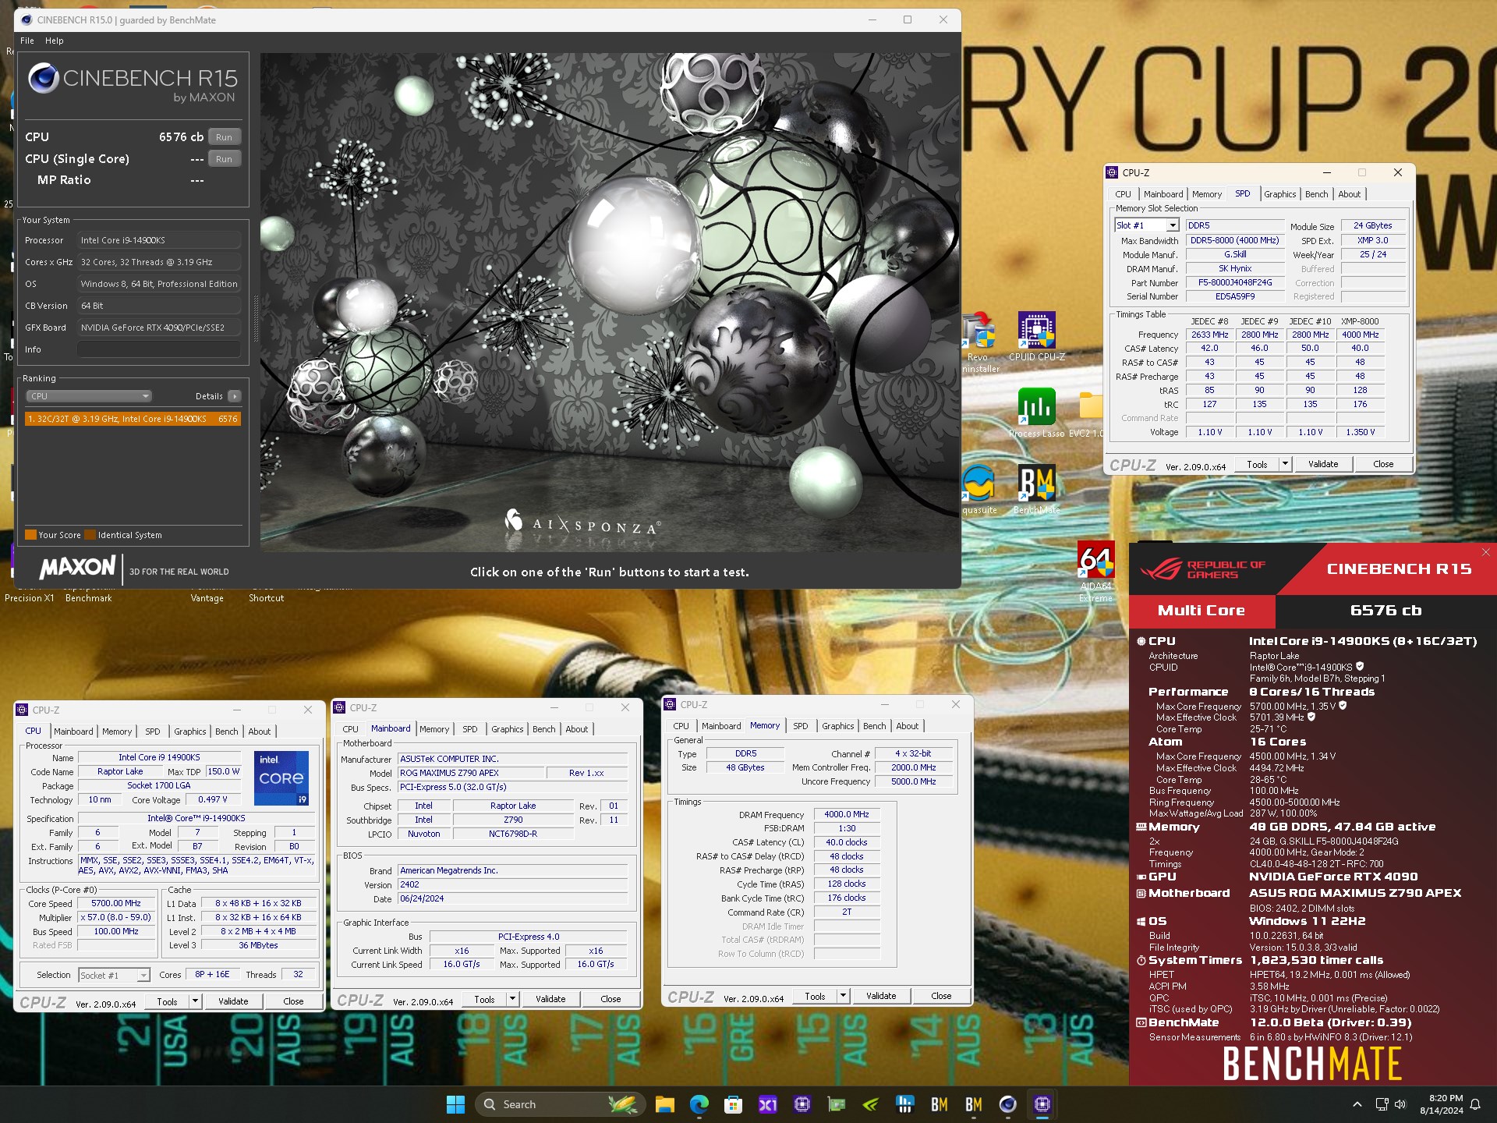1497x1123 pixels.
Task: Open the Socket #1 selection dropdown
Action: (114, 976)
